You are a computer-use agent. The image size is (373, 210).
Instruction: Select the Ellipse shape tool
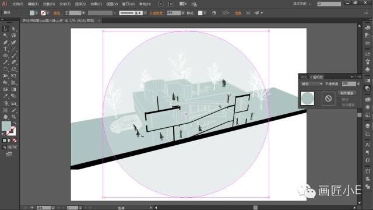point(5,56)
